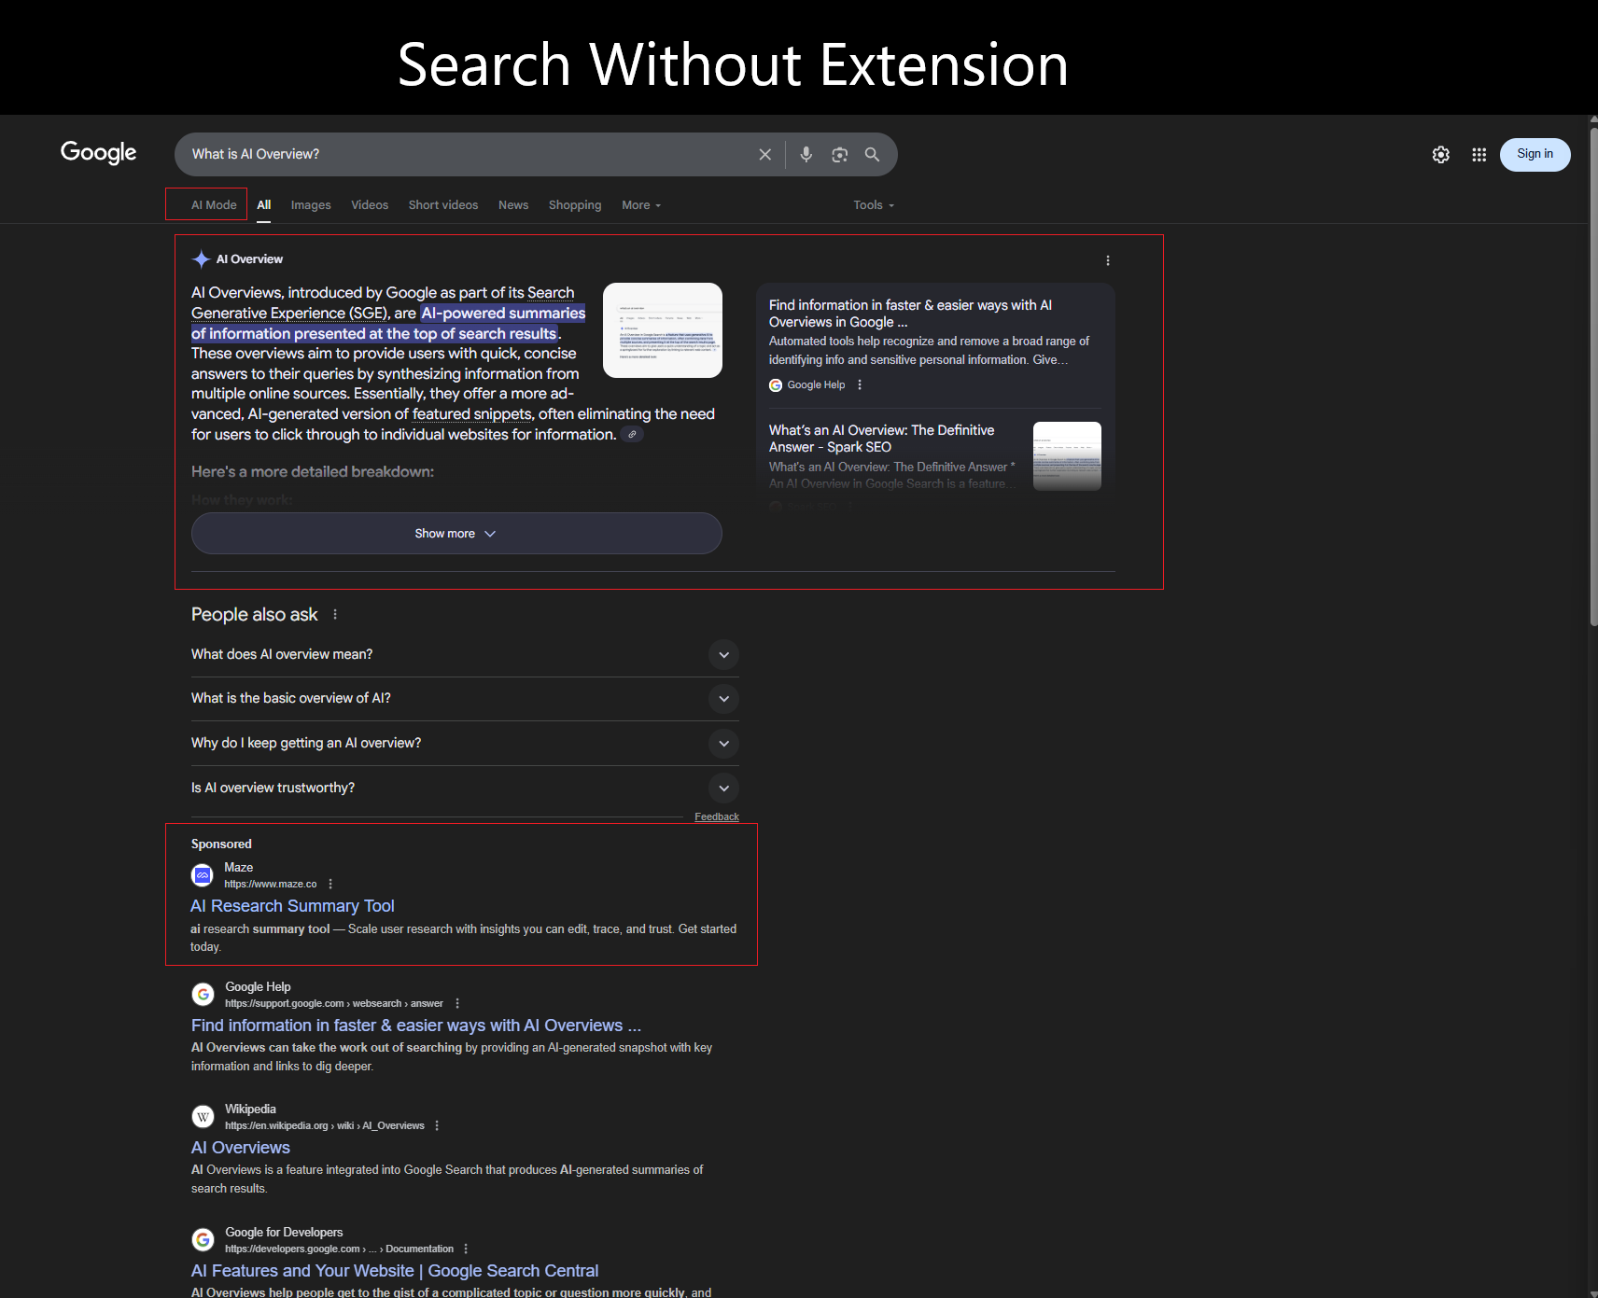The width and height of the screenshot is (1598, 1298).
Task: Expand AI Overview with Show more
Action: click(x=456, y=534)
